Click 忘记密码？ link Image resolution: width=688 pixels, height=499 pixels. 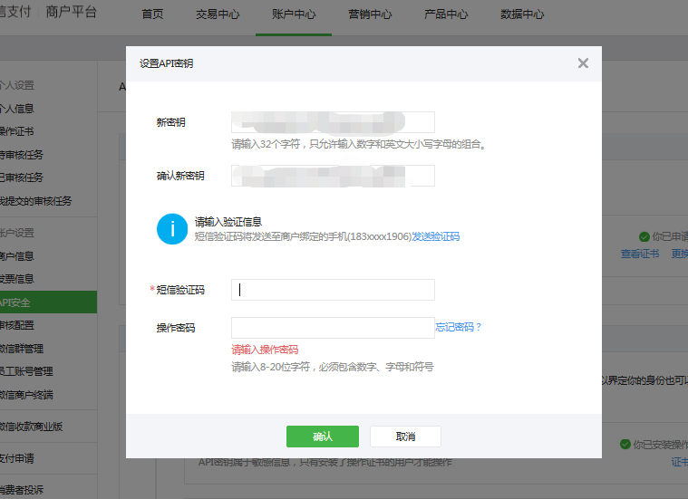[459, 327]
